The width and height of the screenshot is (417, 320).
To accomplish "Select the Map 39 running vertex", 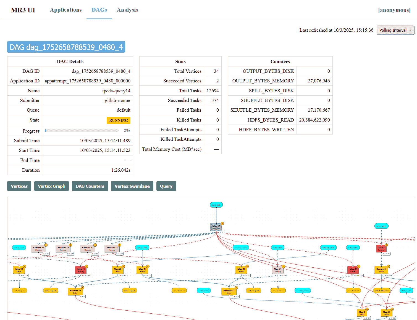I will pos(353,270).
